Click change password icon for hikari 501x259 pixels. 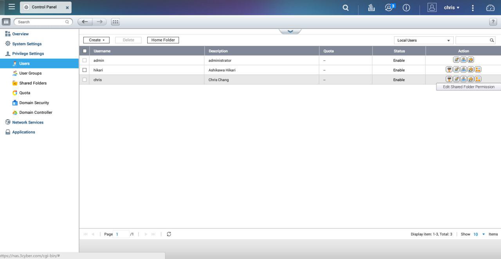tap(449, 70)
